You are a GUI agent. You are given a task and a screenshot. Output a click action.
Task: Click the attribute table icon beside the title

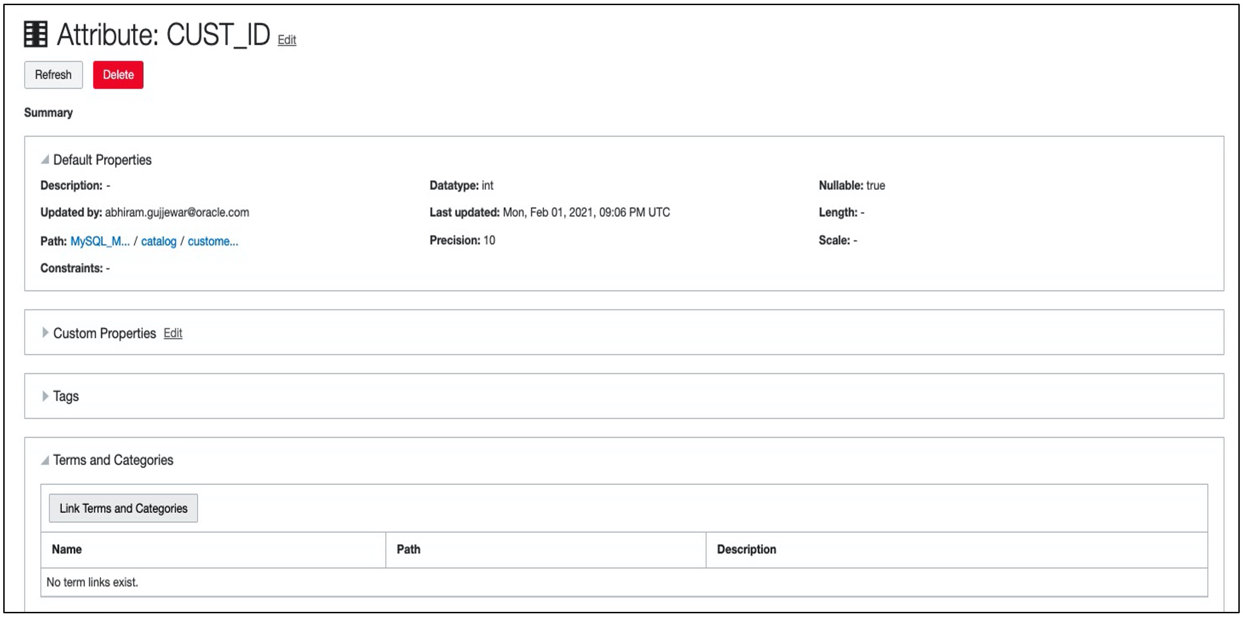tap(36, 34)
